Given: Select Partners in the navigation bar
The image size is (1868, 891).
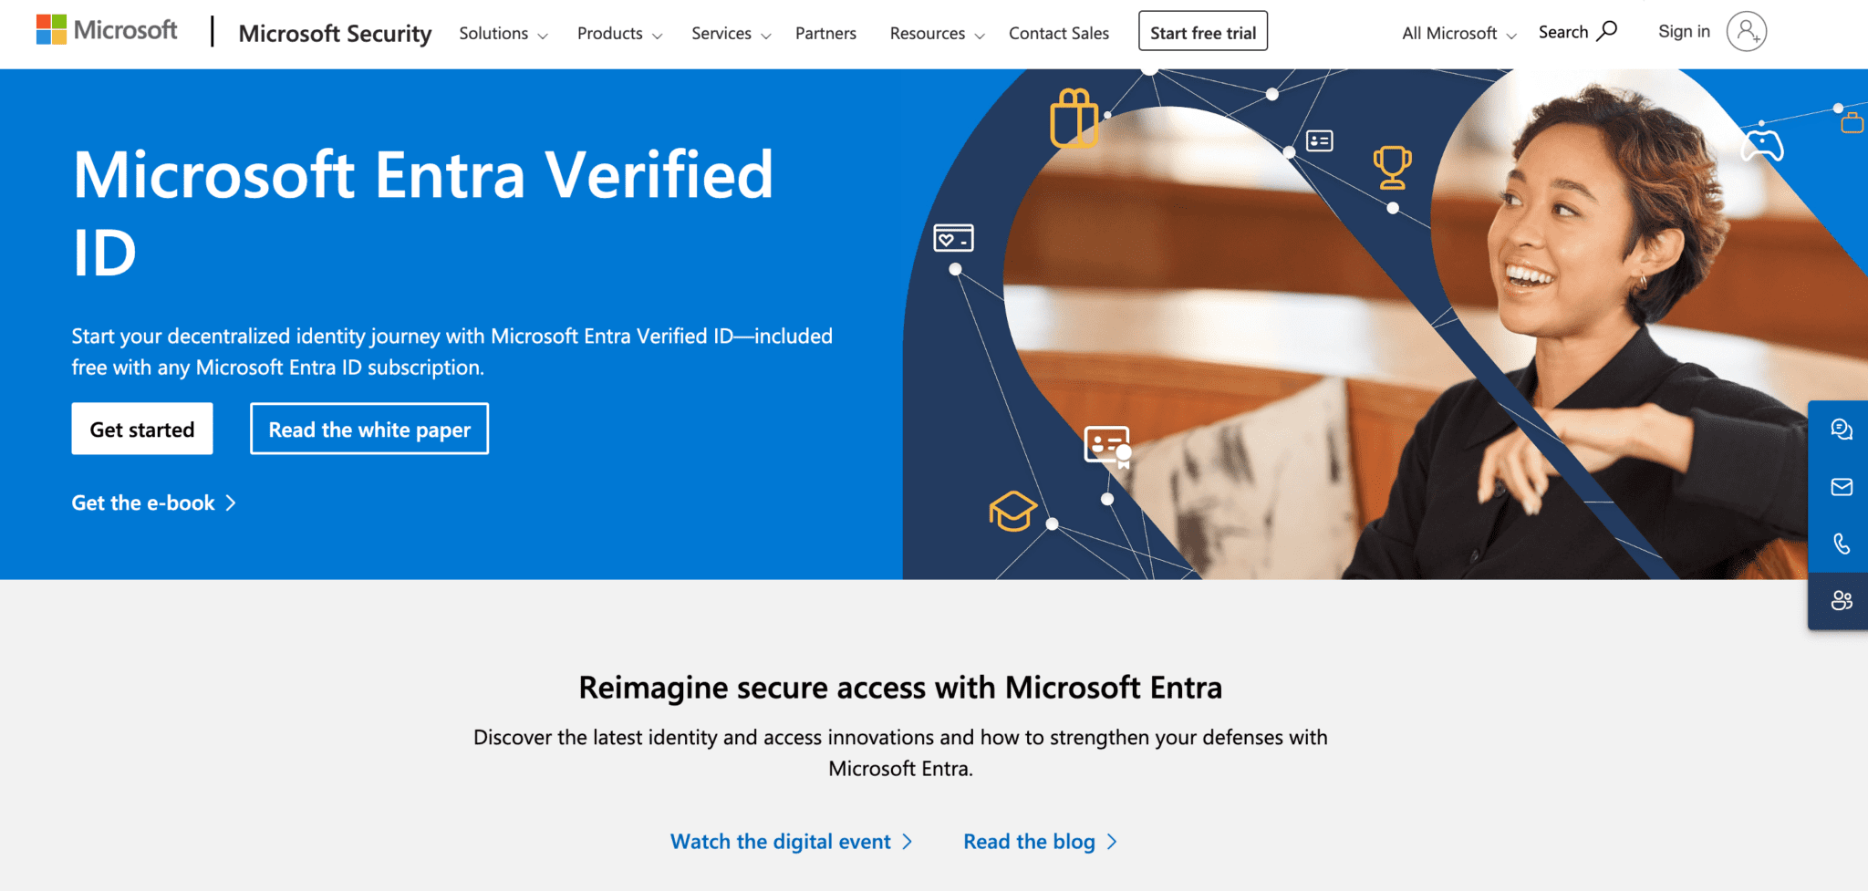Looking at the screenshot, I should (825, 33).
